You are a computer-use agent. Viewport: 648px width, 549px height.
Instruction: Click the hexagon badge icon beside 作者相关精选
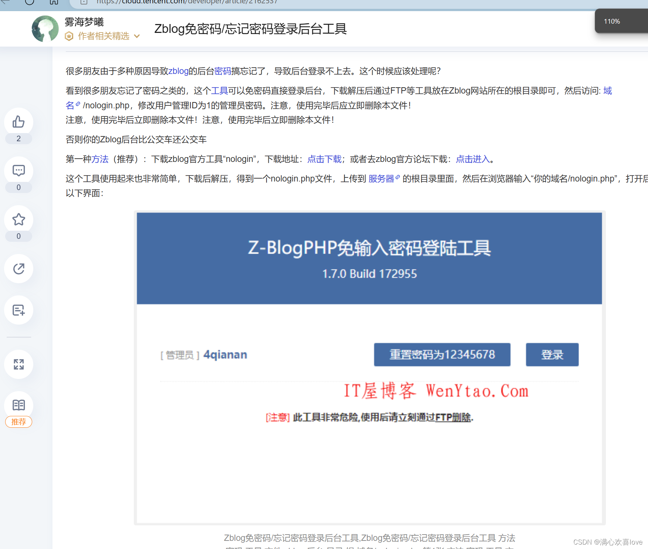69,36
